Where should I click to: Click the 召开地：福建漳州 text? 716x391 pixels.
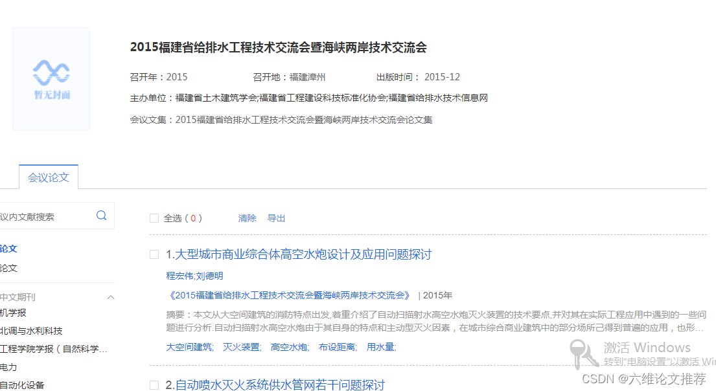point(289,77)
